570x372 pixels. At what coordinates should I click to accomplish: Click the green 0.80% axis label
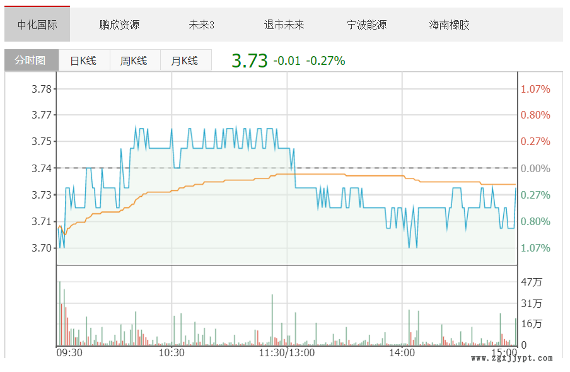535,221
